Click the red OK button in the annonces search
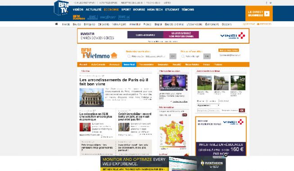This screenshot has width=294, height=171. coord(242,110)
